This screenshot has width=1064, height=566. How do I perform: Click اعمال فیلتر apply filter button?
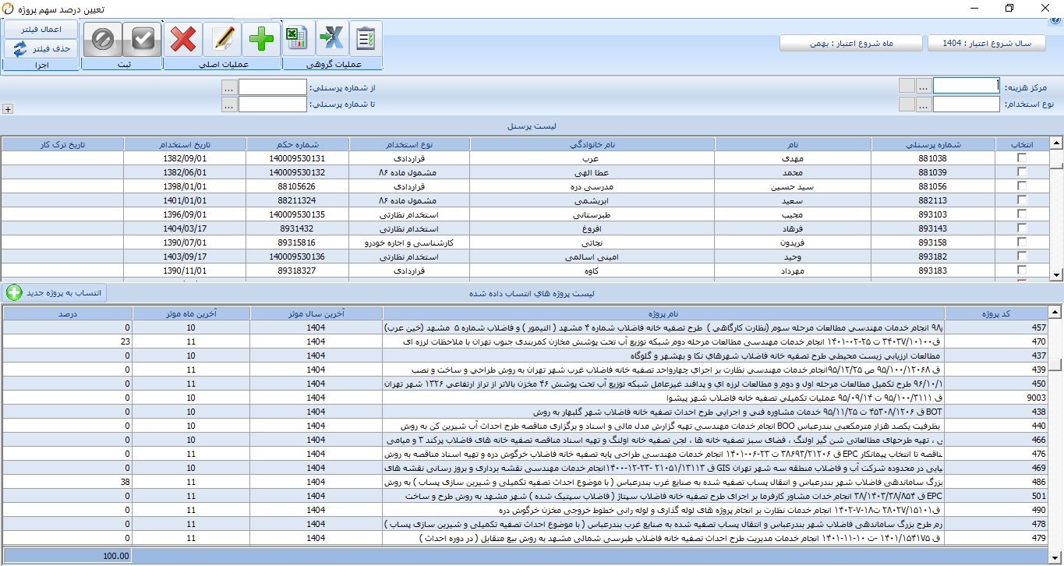coord(41,29)
